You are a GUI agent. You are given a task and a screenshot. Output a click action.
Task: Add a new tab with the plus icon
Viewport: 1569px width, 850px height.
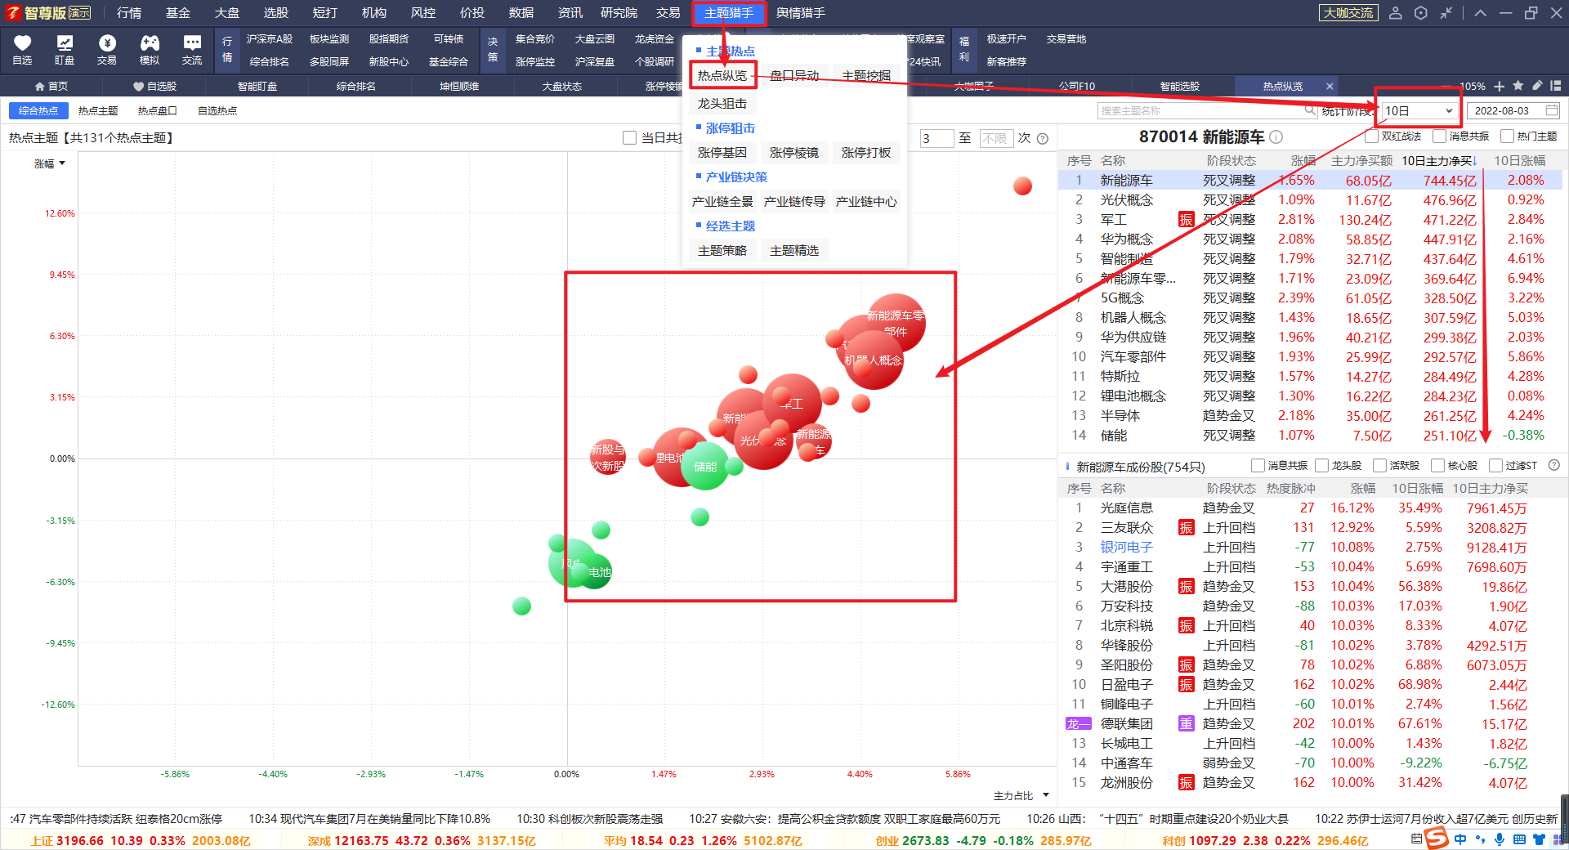1500,86
